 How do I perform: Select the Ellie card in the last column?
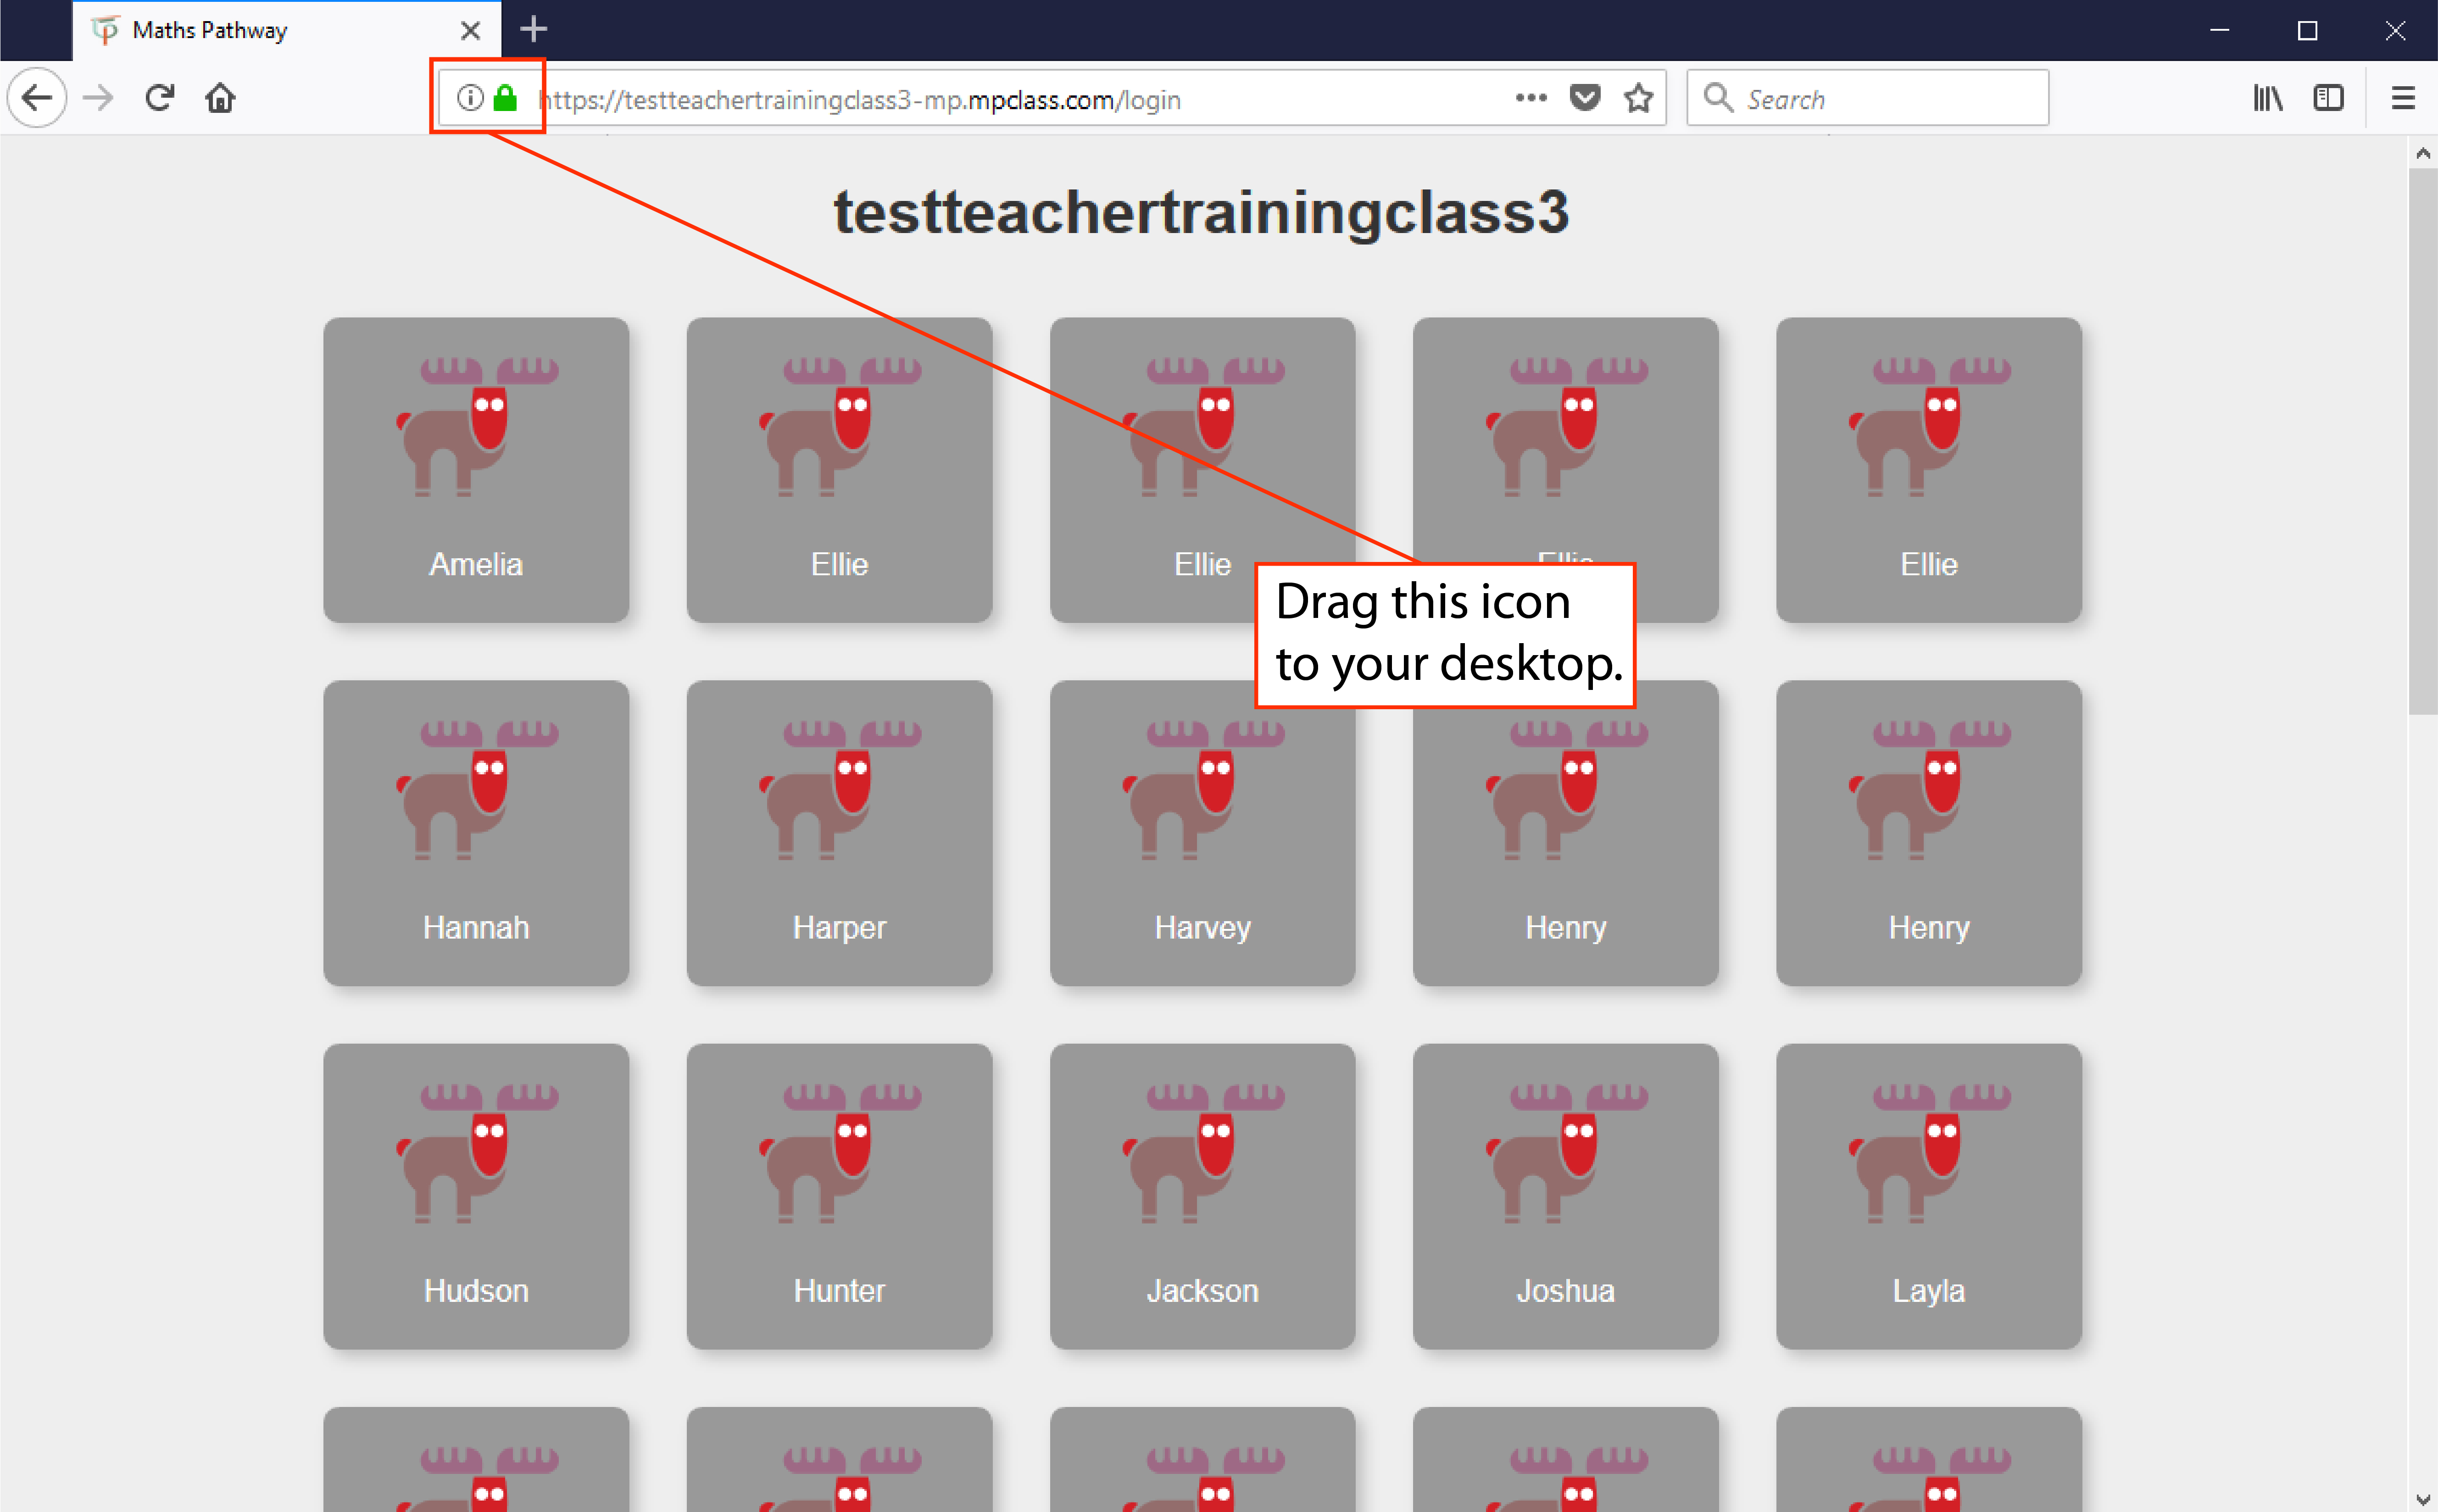click(1929, 470)
